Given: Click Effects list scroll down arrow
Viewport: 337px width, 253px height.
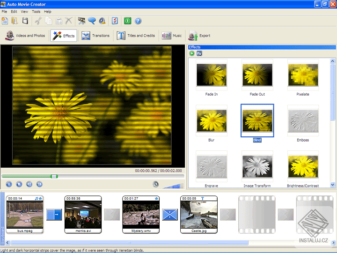Looking at the screenshot, I should 332,185.
